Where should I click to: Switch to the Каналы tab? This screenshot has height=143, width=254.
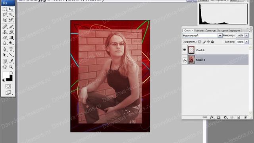pos(199,31)
